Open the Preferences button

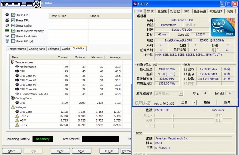coord(126,151)
